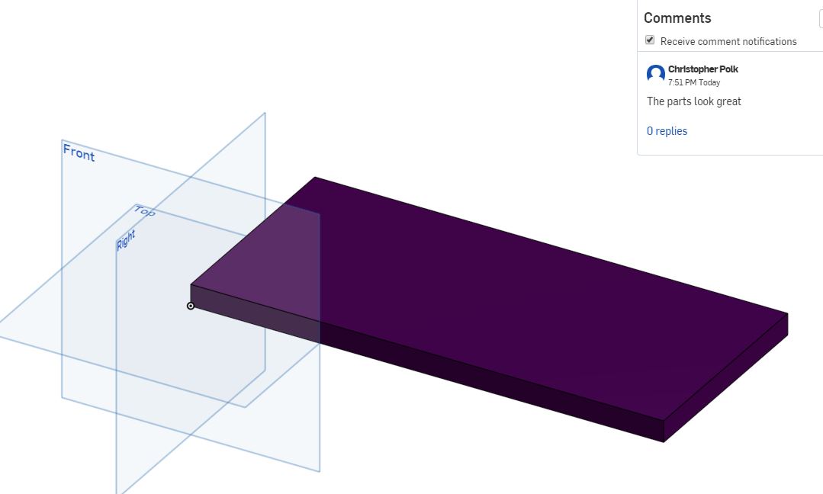Select the Front plane label
Image resolution: width=823 pixels, height=494 pixels.
click(x=79, y=152)
